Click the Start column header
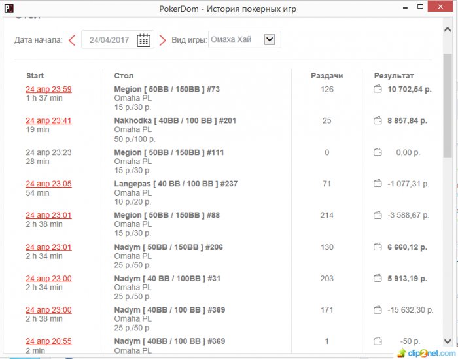458x359 pixels. (x=35, y=76)
